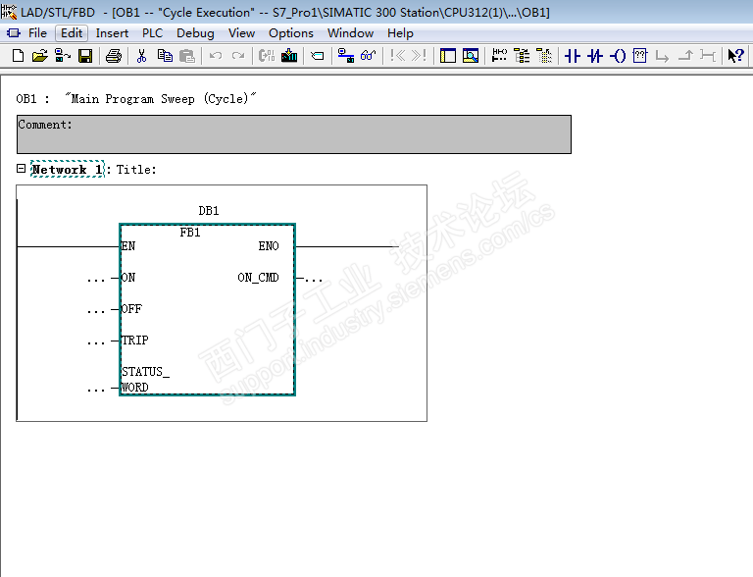The image size is (753, 577).
Task: Click the Download to PLC icon
Action: [289, 56]
